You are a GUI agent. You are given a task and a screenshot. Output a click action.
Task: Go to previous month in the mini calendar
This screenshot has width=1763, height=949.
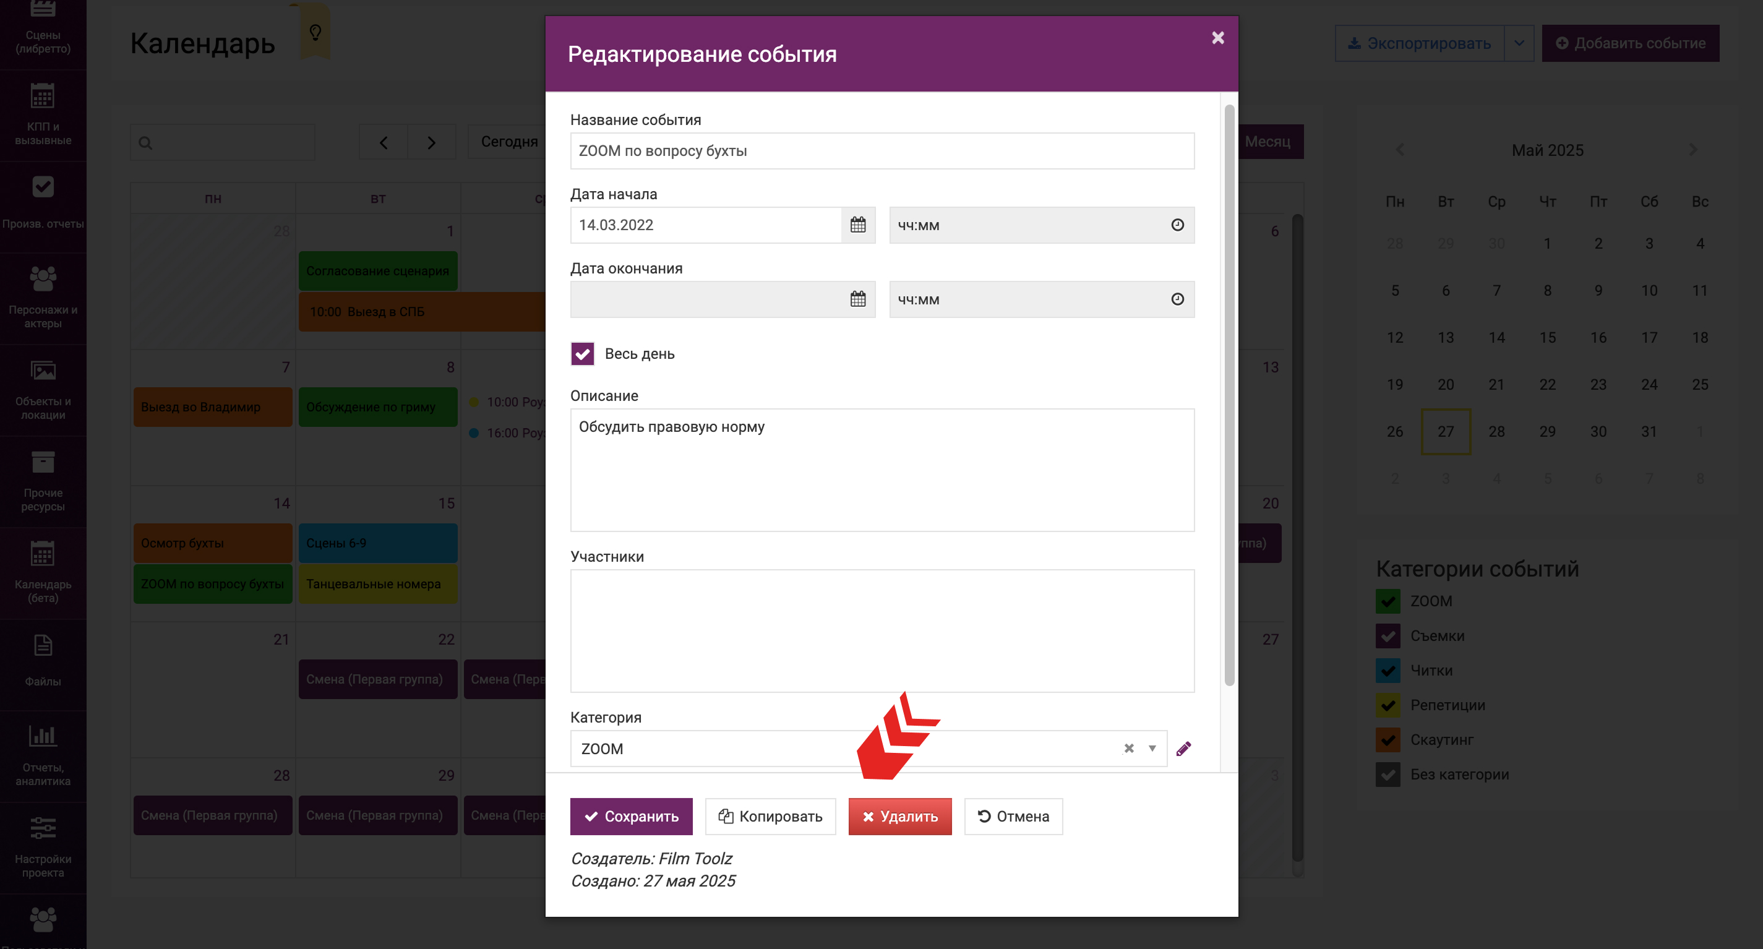click(1400, 150)
